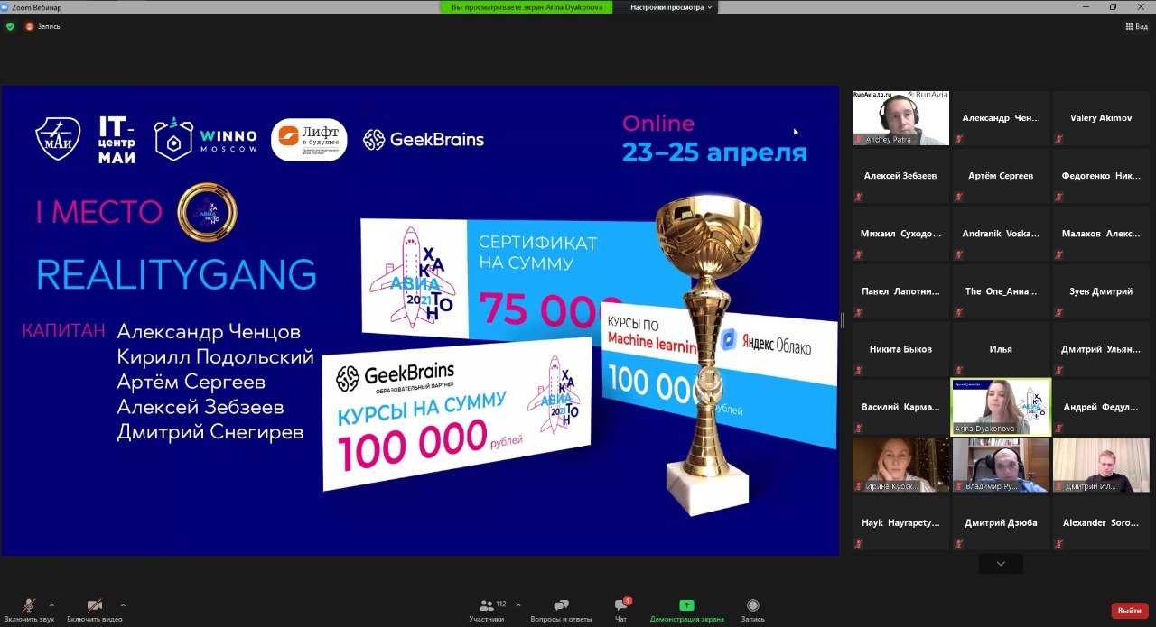
Task: Click the Яндекс Облако label on slide
Action: (x=766, y=344)
